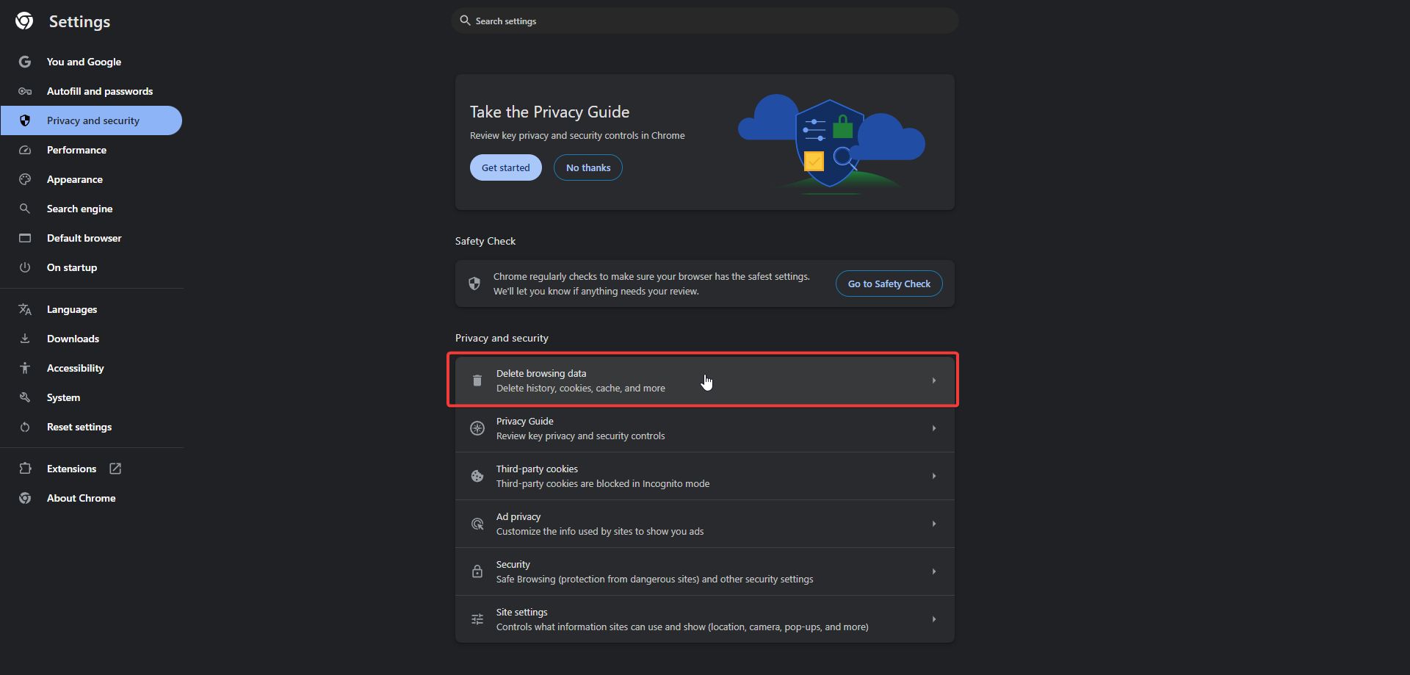Click the power icon for On startup

coord(25,267)
